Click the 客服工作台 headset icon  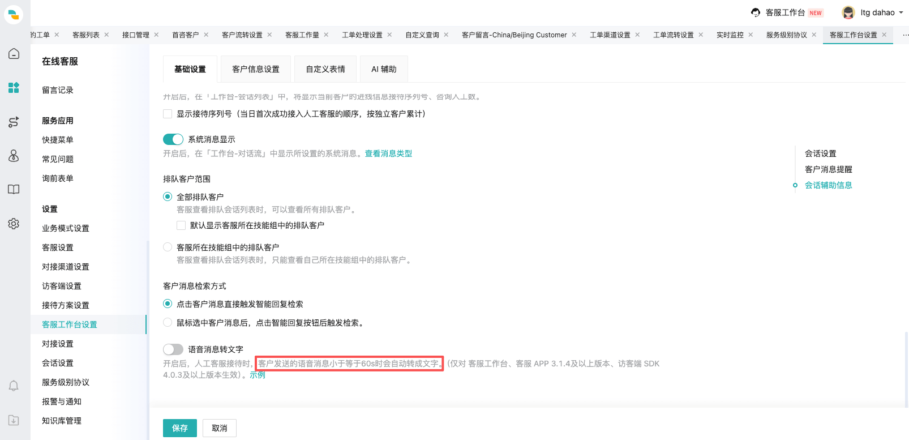(x=756, y=12)
